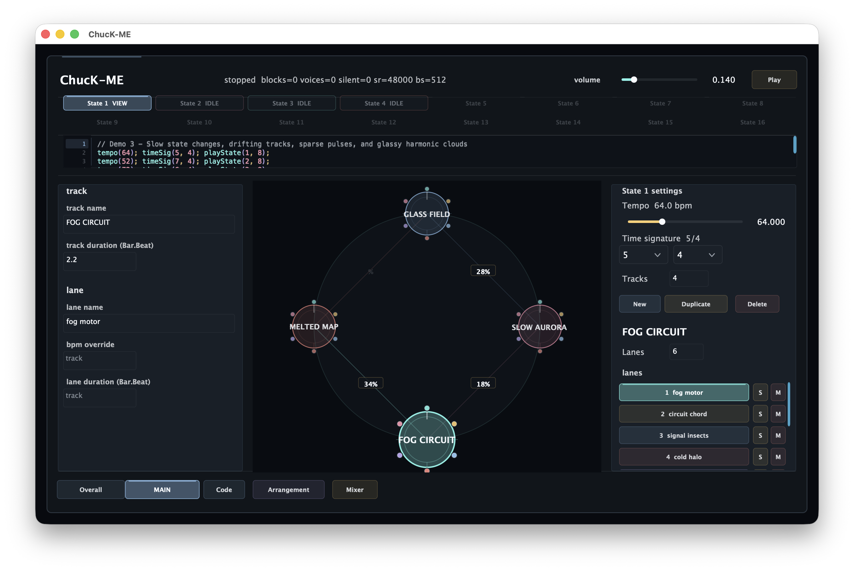This screenshot has height=571, width=854.
Task: Click the Tracks count field
Action: click(689, 279)
